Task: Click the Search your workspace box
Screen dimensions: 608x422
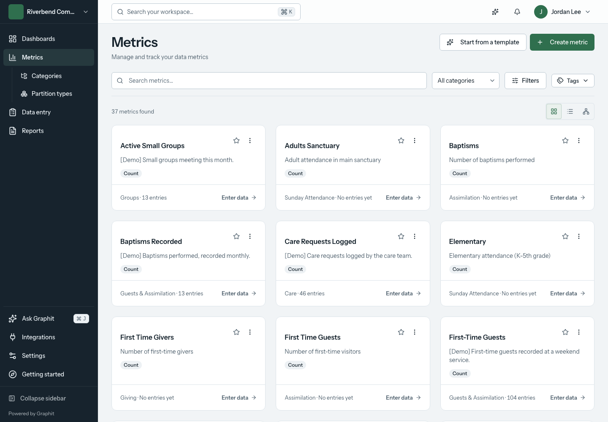Action: (x=206, y=12)
